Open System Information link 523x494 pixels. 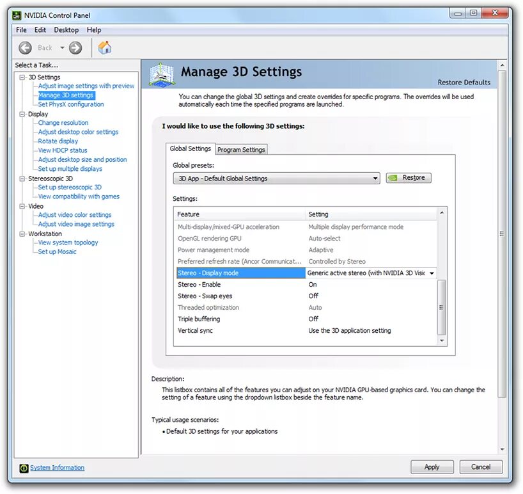(57, 468)
